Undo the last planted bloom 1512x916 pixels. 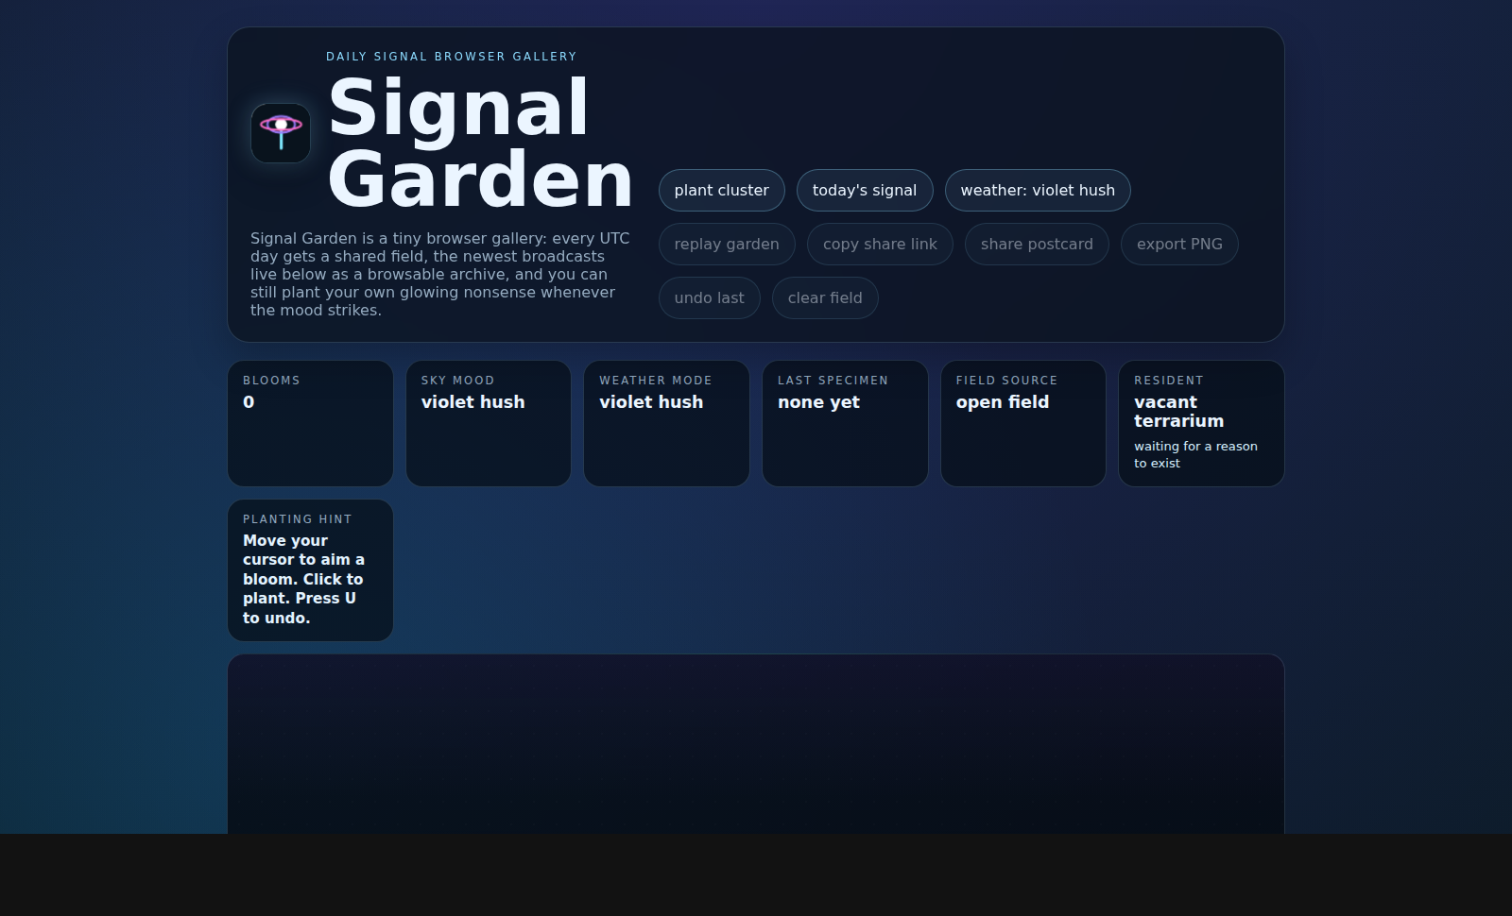pyautogui.click(x=709, y=298)
